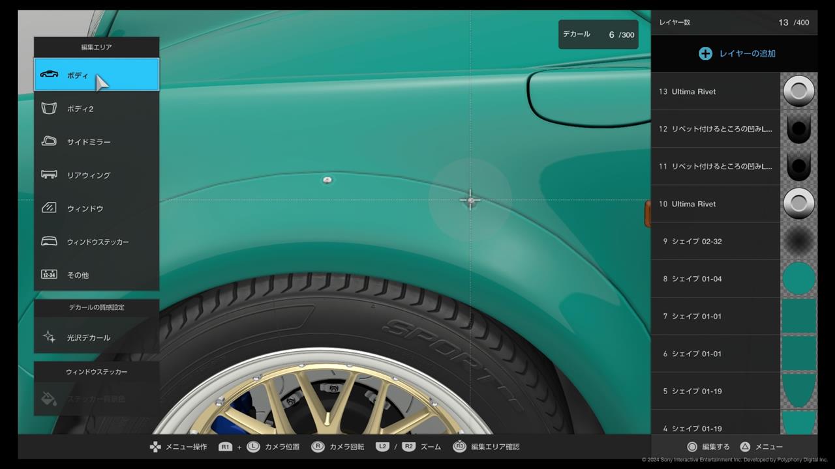The width and height of the screenshot is (835, 469).
Task: Click the circle button 編集する
Action: pyautogui.click(x=692, y=447)
